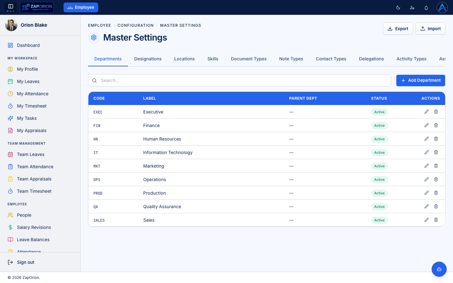Edit the Marketing department

[x=427, y=166]
